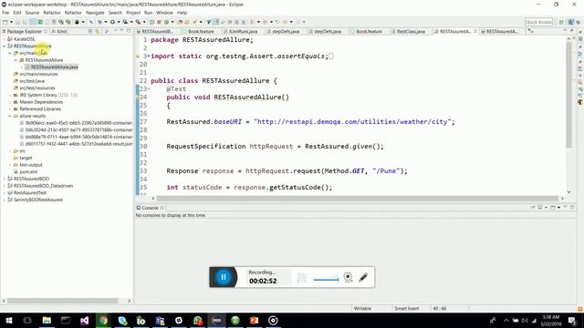Click Task View on taskbar
Viewport: 584px width, 328px height.
coord(27,320)
